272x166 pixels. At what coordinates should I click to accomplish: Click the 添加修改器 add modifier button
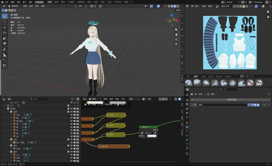[x=230, y=100]
